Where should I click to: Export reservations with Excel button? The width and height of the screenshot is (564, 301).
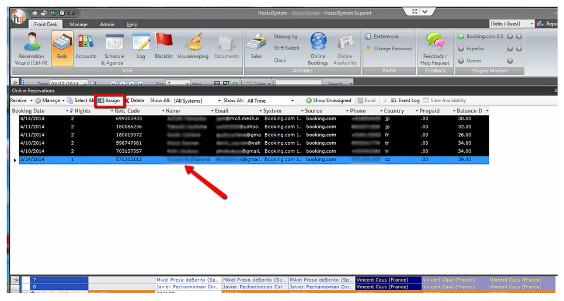[x=367, y=100]
